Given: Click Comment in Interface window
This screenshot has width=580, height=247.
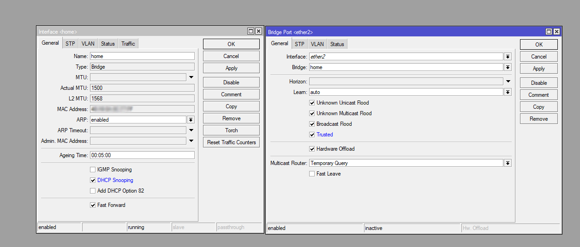Looking at the screenshot, I should (x=231, y=94).
